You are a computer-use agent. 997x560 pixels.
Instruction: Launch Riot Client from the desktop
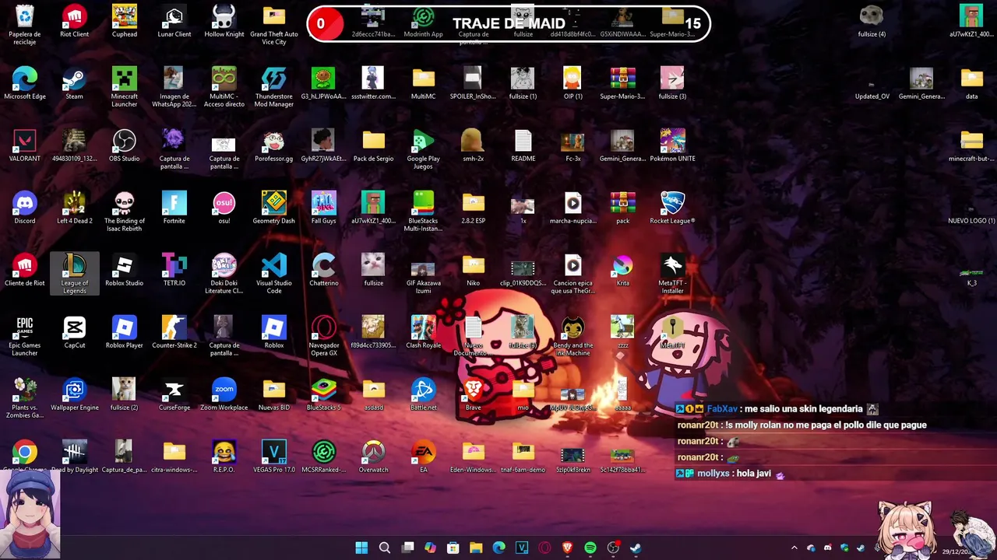click(x=75, y=21)
